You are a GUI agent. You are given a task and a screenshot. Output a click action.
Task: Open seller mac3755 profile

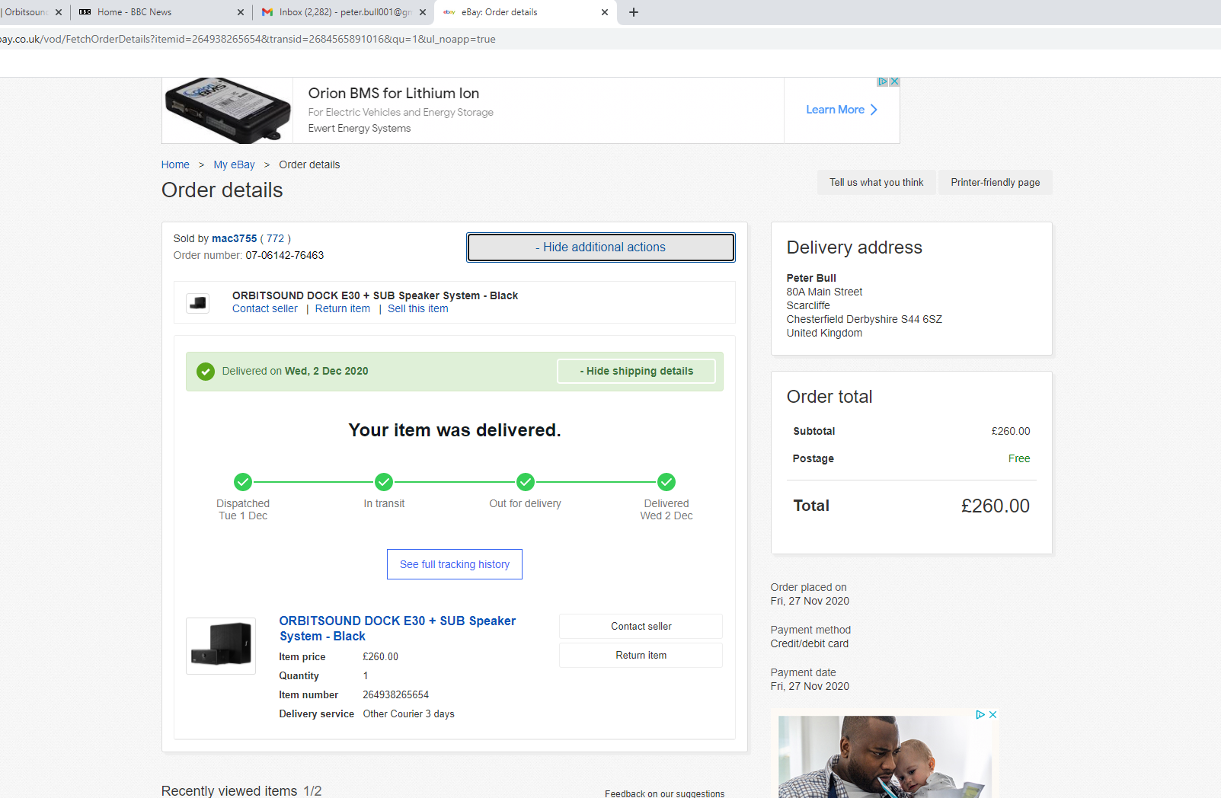235,238
